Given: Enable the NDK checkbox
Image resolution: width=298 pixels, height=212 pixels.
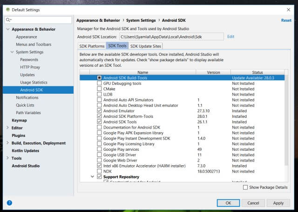Looking at the screenshot, I should [99, 171].
